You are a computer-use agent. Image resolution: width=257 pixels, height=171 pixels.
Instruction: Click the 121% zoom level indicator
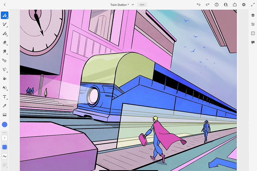pyautogui.click(x=142, y=5)
